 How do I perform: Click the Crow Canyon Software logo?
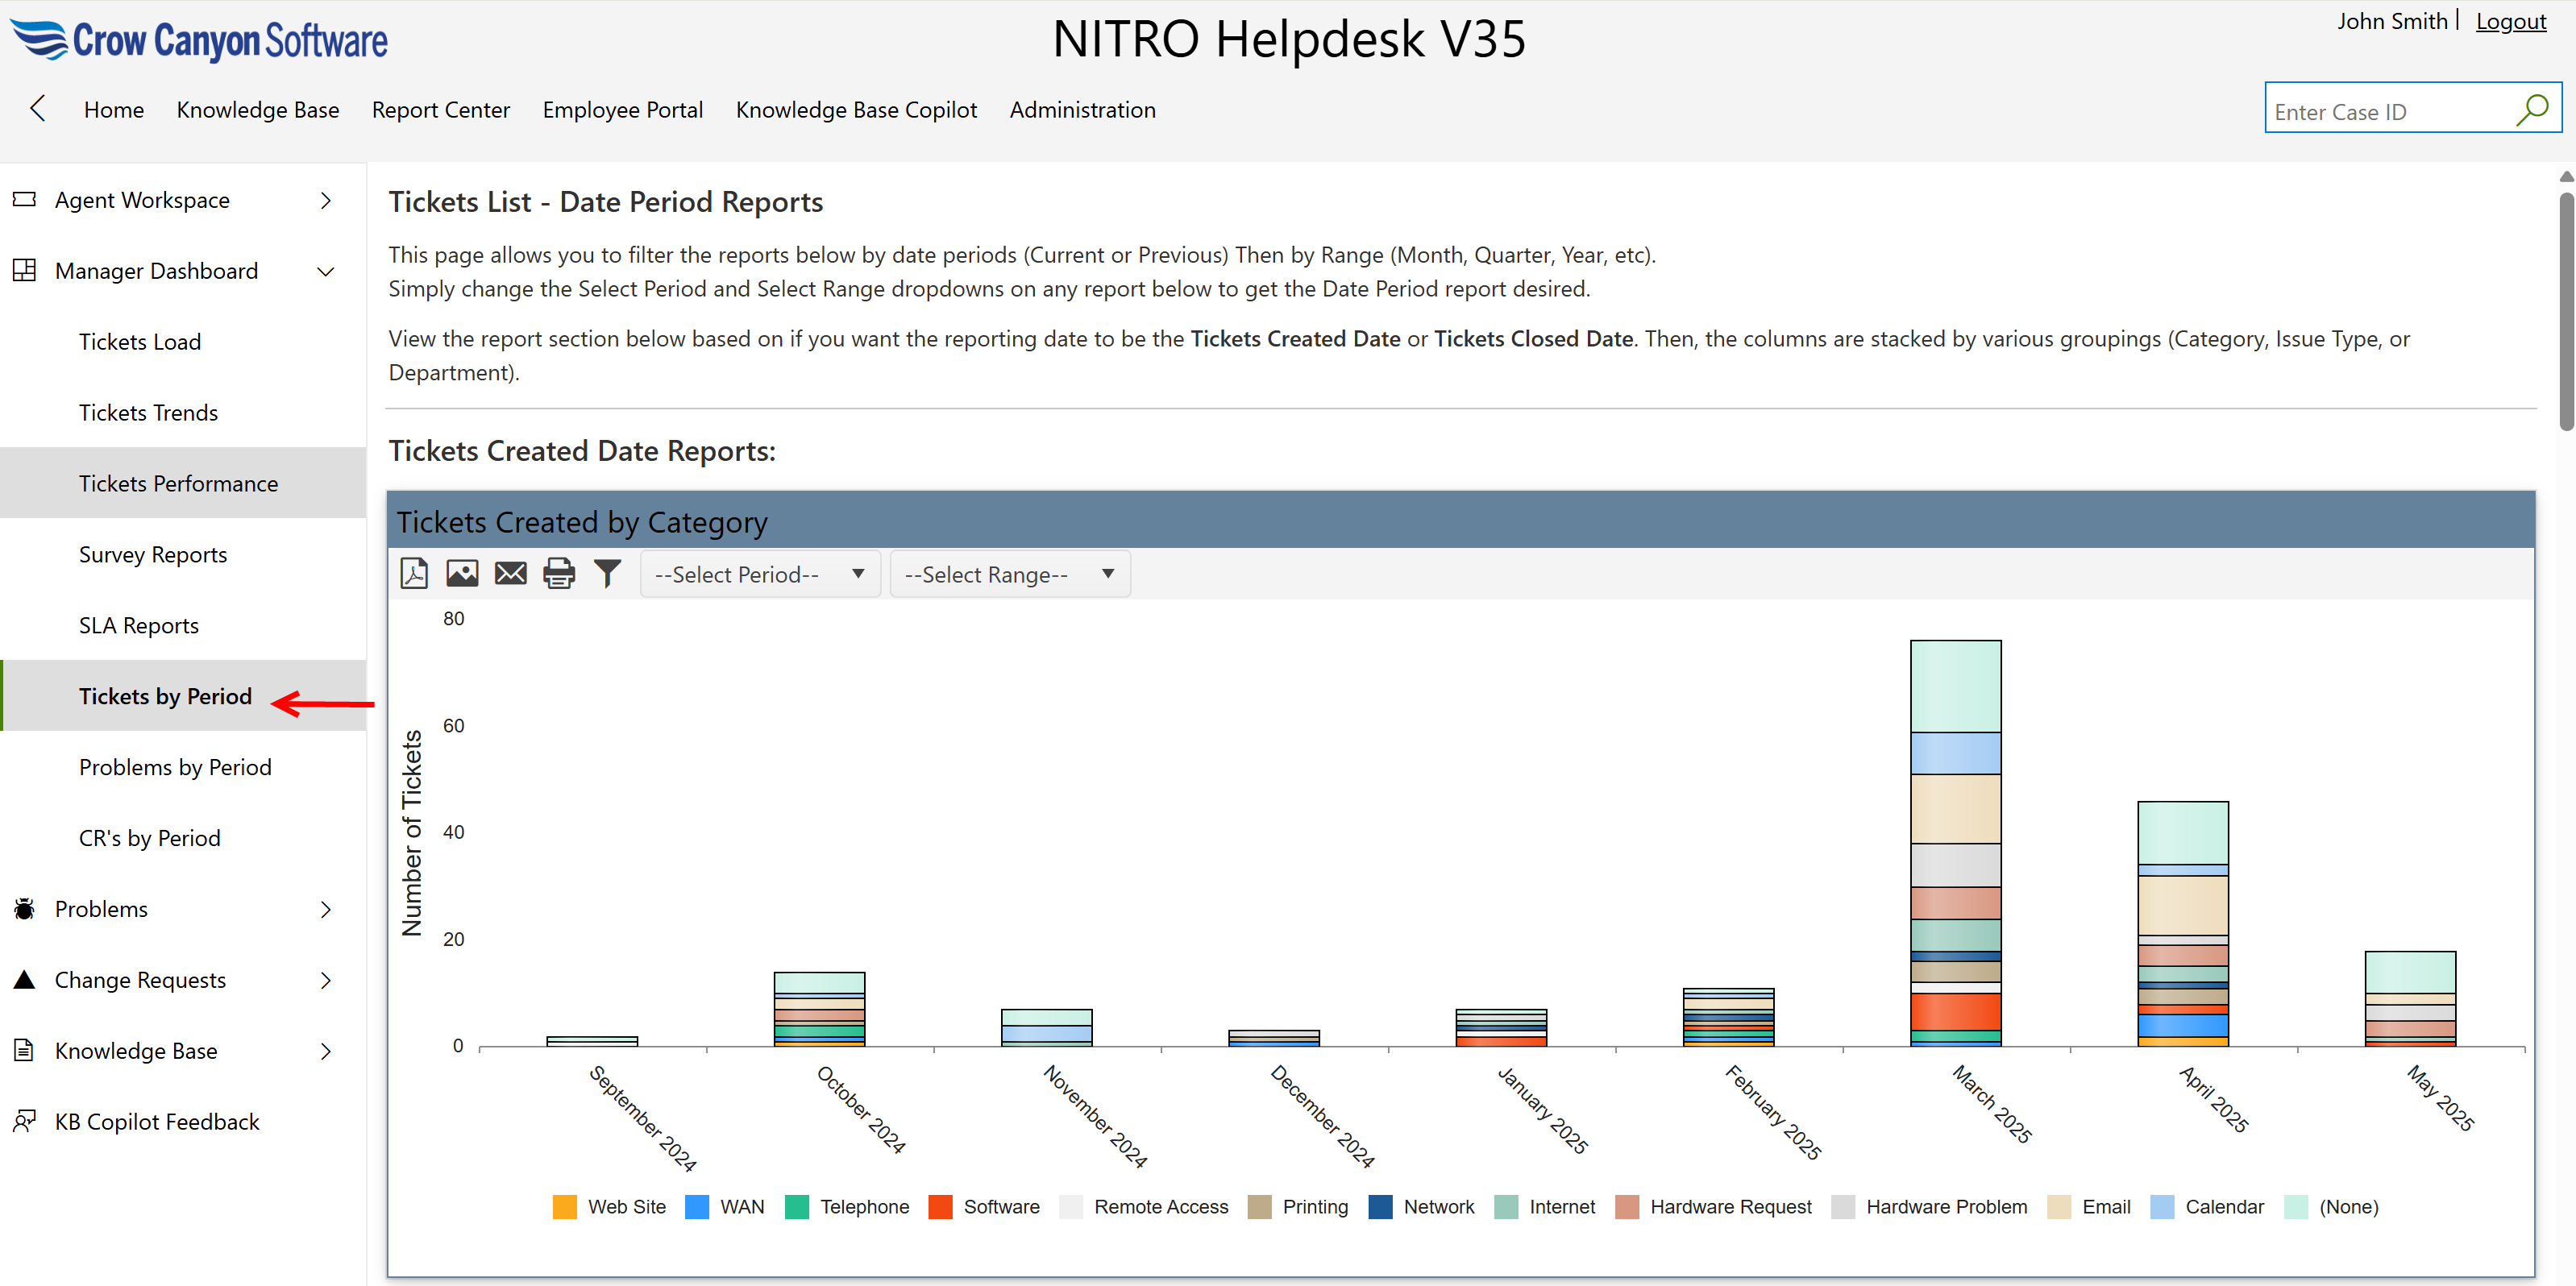tap(198, 40)
